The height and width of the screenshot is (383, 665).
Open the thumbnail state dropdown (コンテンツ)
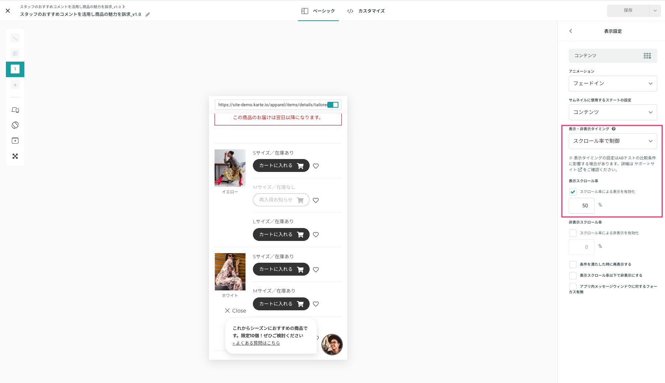click(x=613, y=112)
